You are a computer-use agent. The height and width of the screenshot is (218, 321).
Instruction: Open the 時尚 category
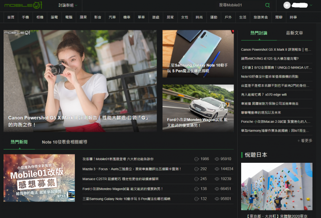coord(199,17)
